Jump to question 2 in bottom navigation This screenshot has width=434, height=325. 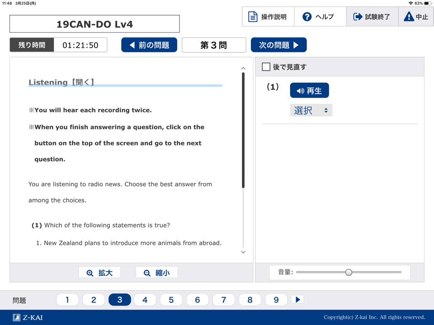(x=94, y=299)
